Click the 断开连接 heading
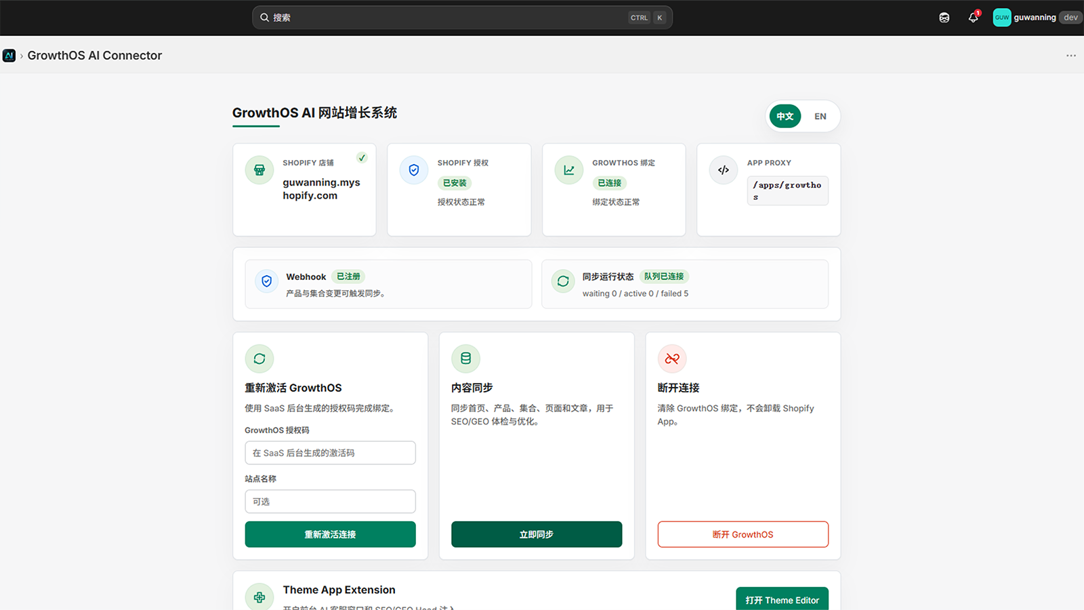 pyautogui.click(x=678, y=388)
